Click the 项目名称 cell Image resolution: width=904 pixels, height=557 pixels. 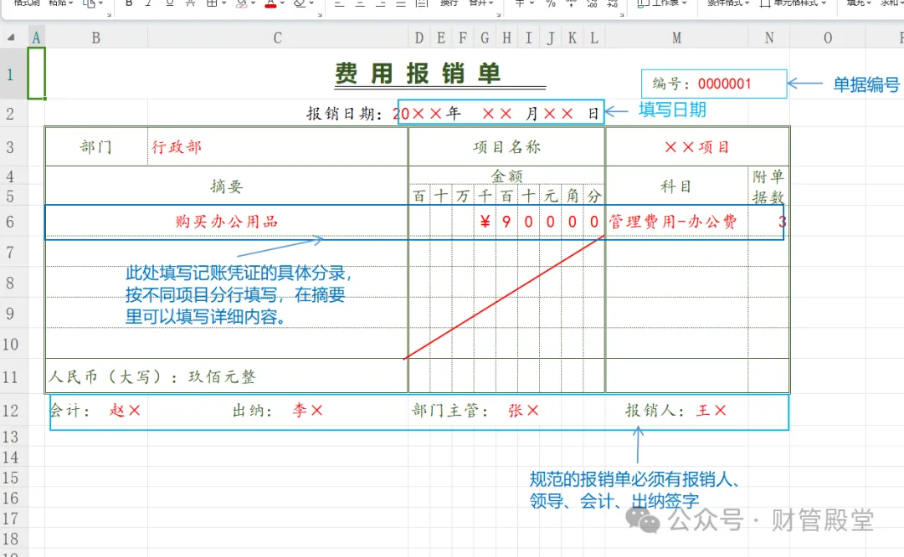pyautogui.click(x=506, y=147)
